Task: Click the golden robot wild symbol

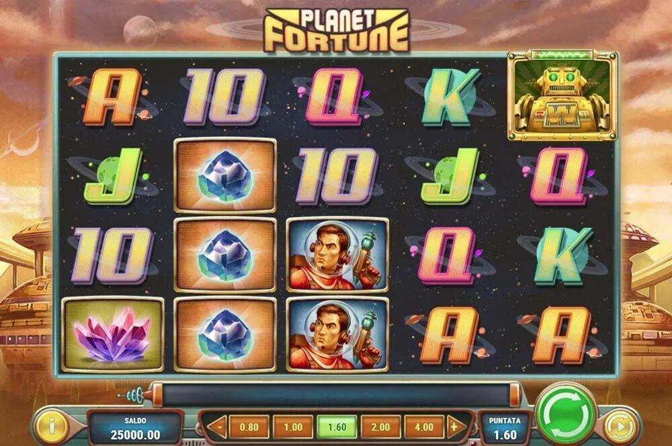Action: coord(562,95)
